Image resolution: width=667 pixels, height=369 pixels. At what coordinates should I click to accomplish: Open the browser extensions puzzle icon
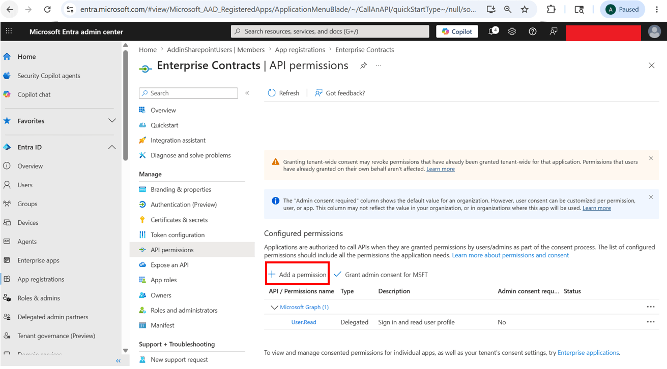[551, 9]
